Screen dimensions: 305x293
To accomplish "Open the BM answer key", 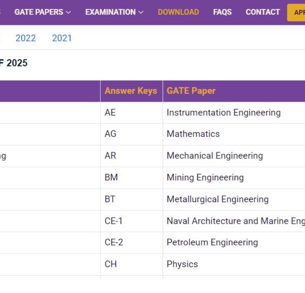I will click(x=111, y=177).
